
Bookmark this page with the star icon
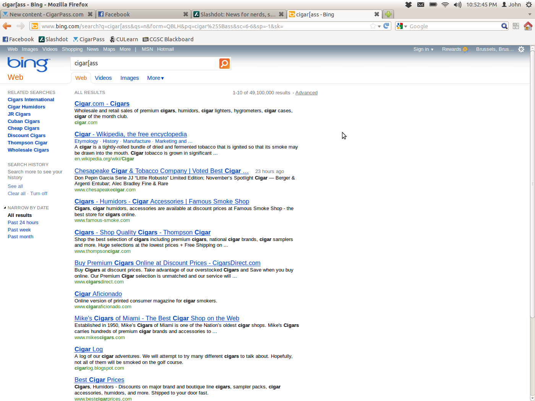373,26
